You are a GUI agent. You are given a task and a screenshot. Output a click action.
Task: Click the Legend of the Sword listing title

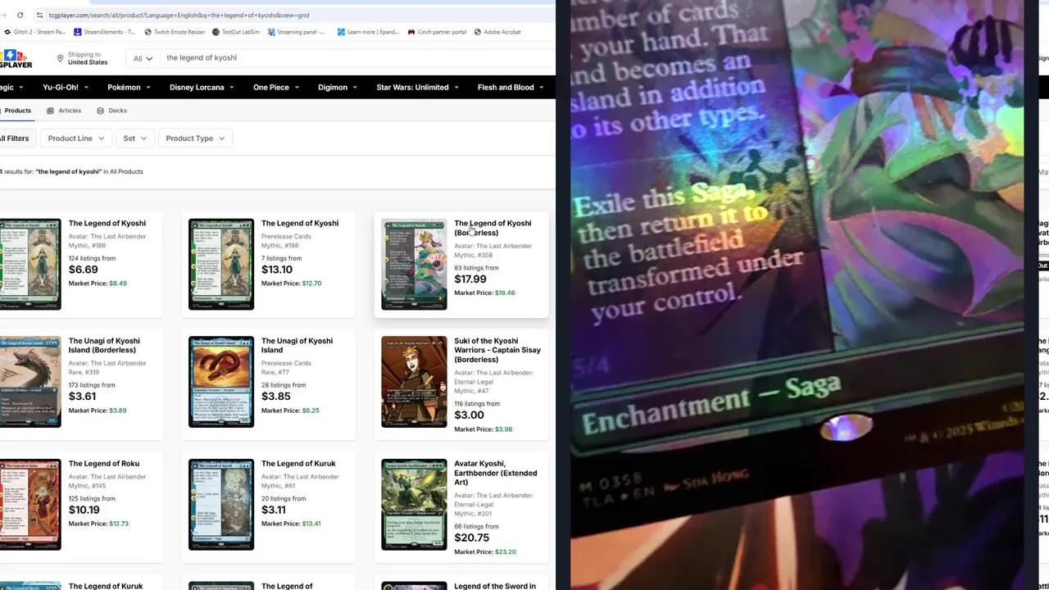pyautogui.click(x=495, y=586)
